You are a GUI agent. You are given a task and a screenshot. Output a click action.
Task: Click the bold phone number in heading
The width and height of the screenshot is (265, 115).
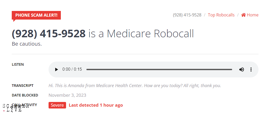(49, 34)
